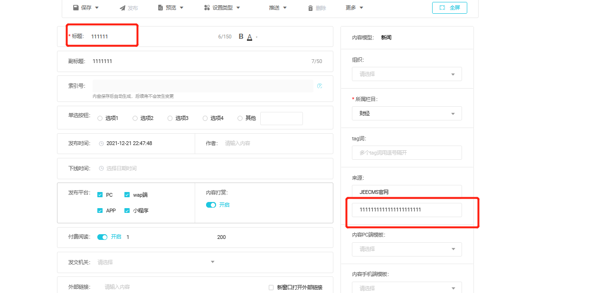Click the title field containing 111111
Screen dimensions: 595x293
(x=152, y=37)
